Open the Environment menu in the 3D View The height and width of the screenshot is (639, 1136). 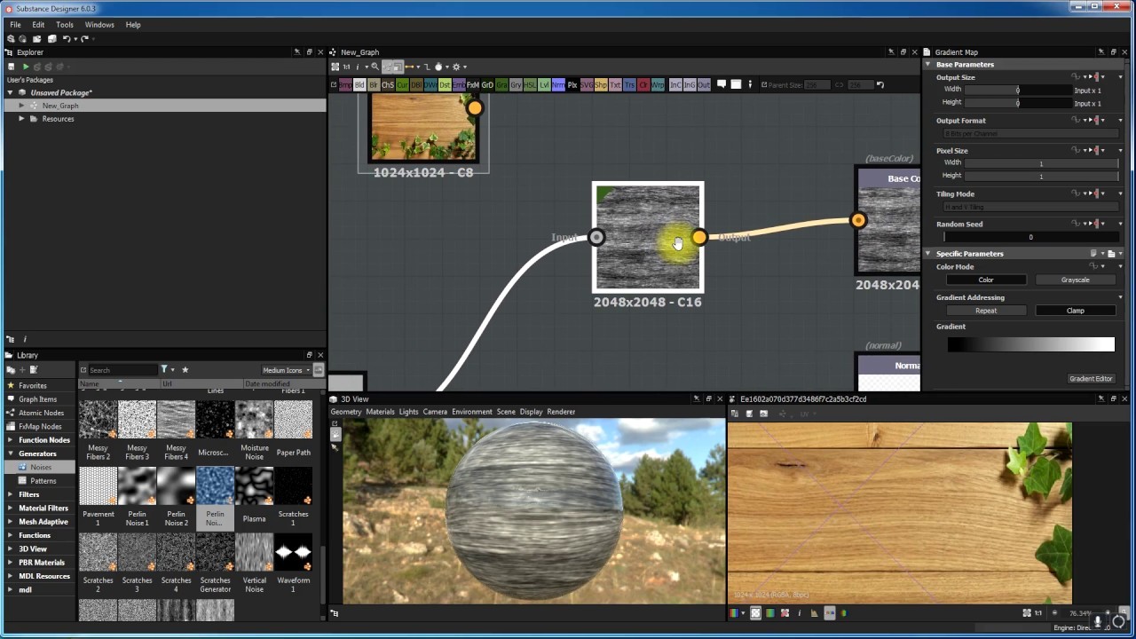tap(471, 411)
